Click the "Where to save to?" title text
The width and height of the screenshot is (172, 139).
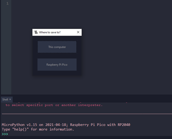[50, 32]
